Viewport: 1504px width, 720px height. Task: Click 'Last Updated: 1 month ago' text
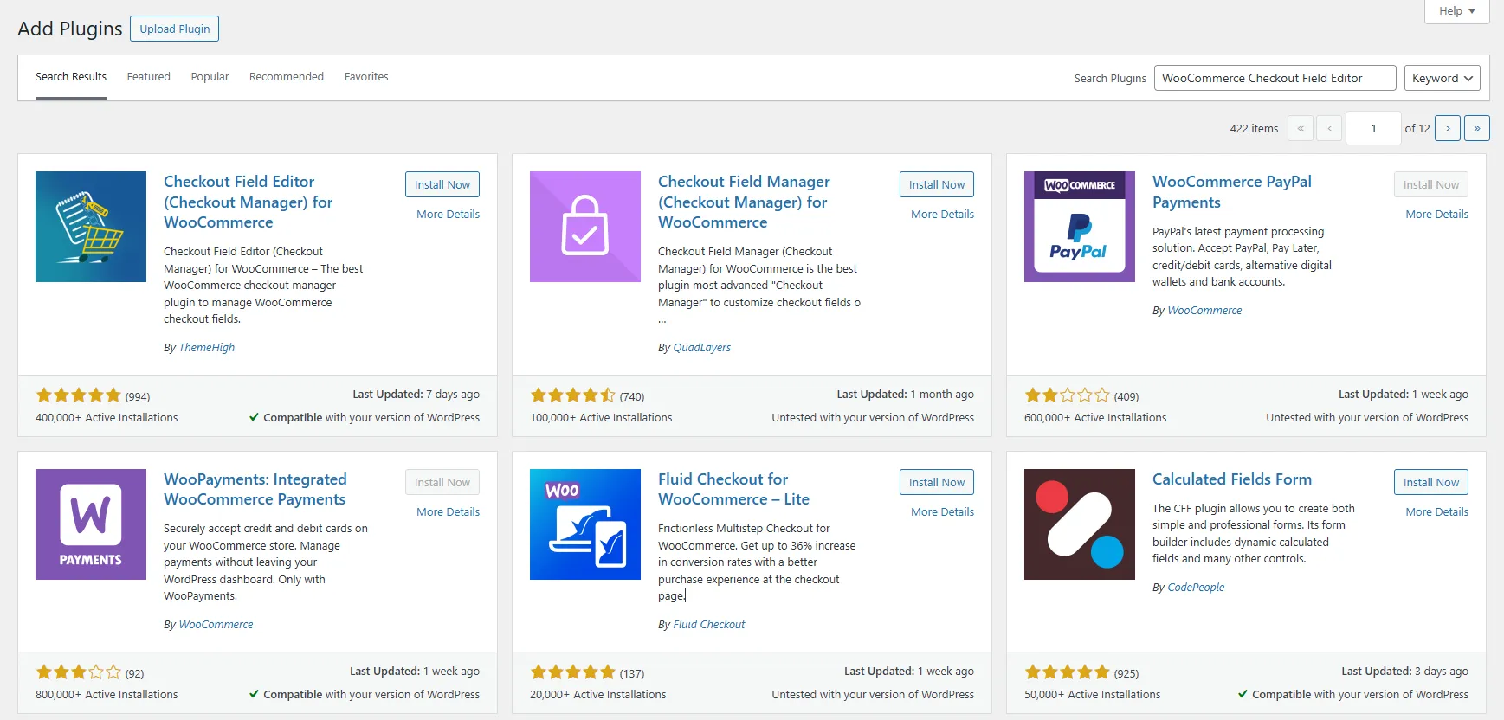(x=905, y=395)
